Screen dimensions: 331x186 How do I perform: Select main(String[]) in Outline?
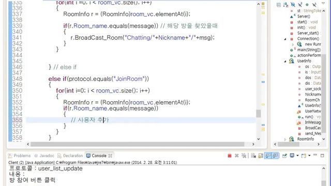(309, 50)
